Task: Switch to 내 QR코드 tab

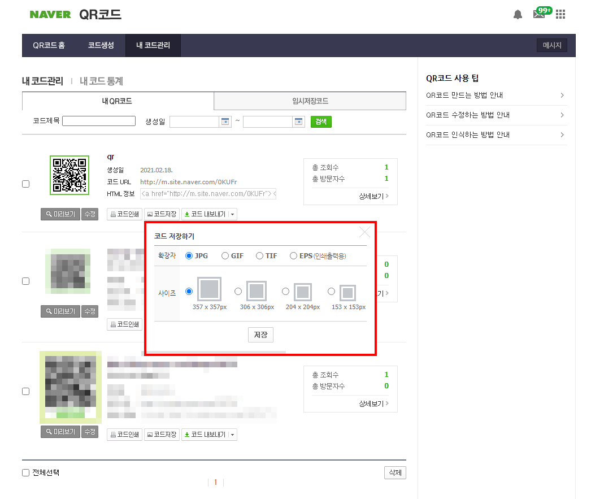Action: coord(118,101)
